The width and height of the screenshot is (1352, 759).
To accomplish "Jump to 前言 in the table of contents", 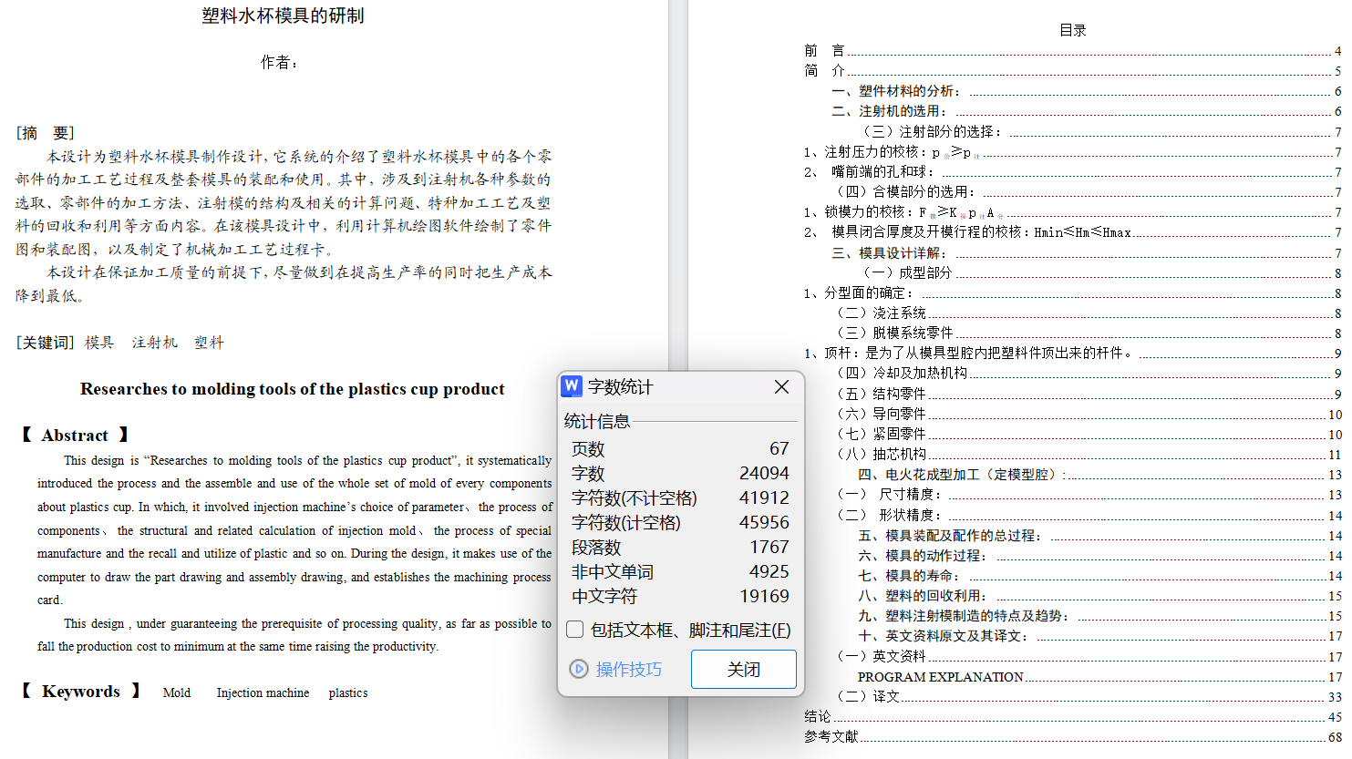I will [x=824, y=51].
